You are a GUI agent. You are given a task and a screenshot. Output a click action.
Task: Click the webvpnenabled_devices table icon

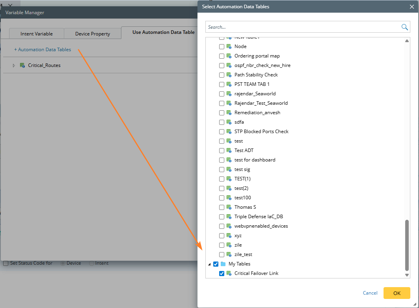pyautogui.click(x=229, y=226)
